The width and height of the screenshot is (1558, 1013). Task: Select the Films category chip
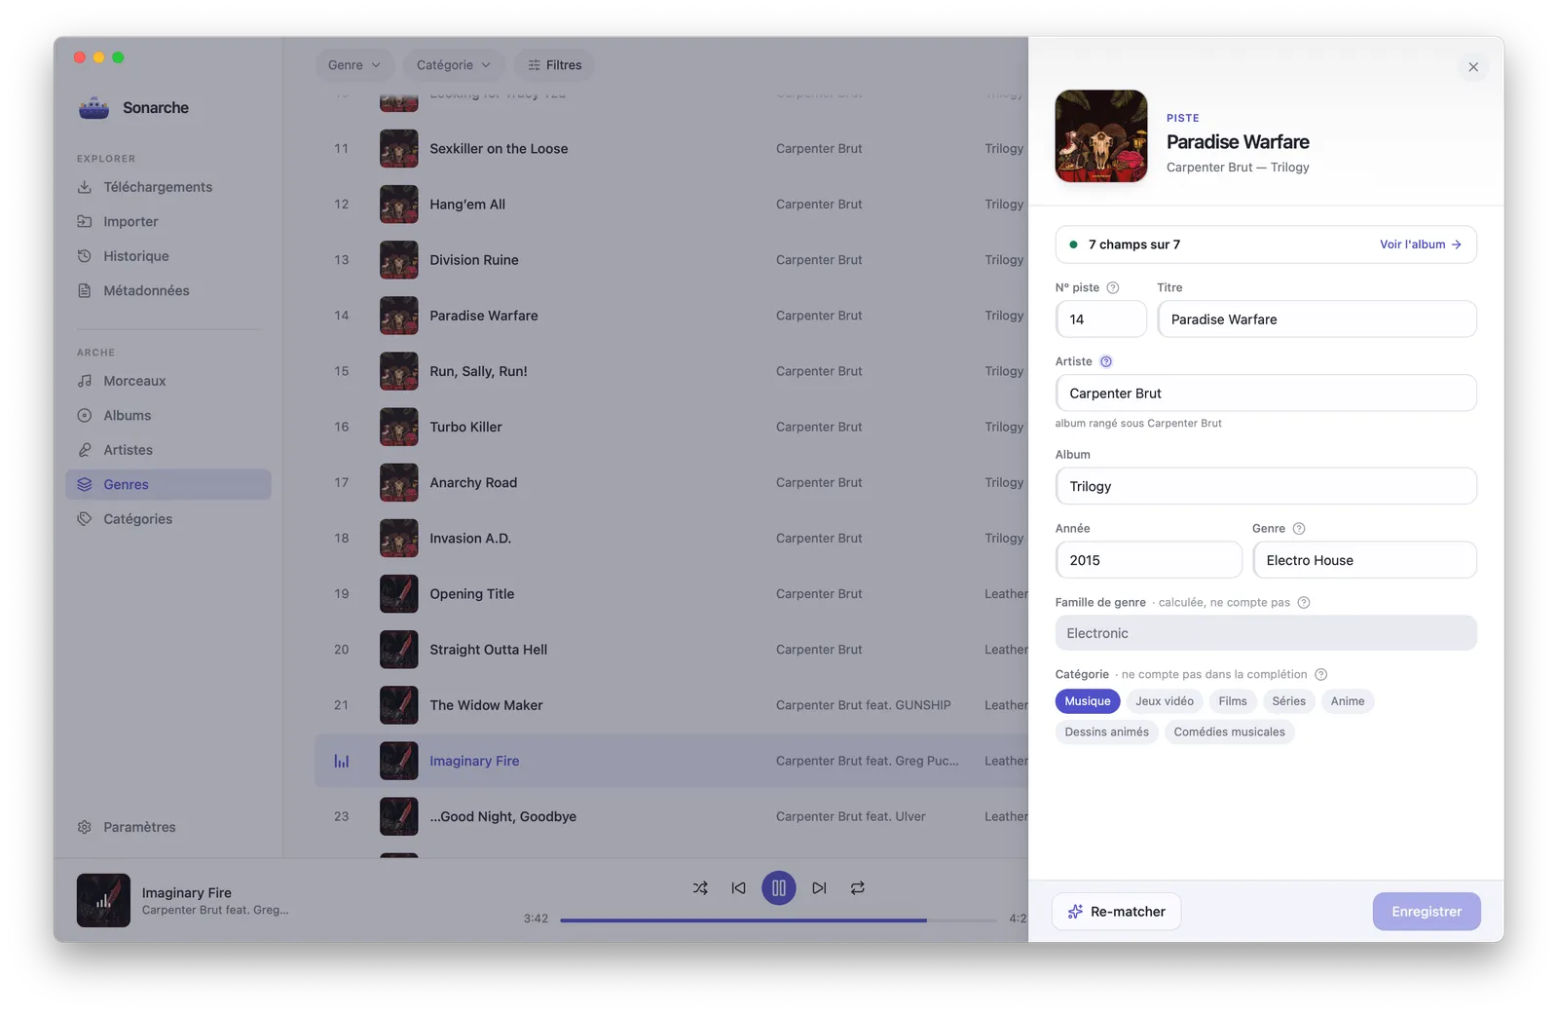(x=1233, y=701)
